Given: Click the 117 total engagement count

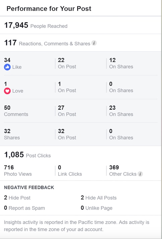Looking at the screenshot, I should pyautogui.click(x=10, y=43).
